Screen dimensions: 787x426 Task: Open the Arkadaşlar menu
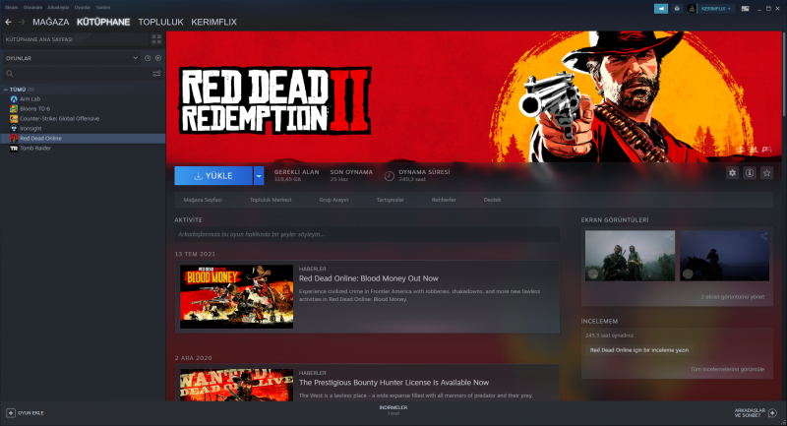(x=59, y=8)
